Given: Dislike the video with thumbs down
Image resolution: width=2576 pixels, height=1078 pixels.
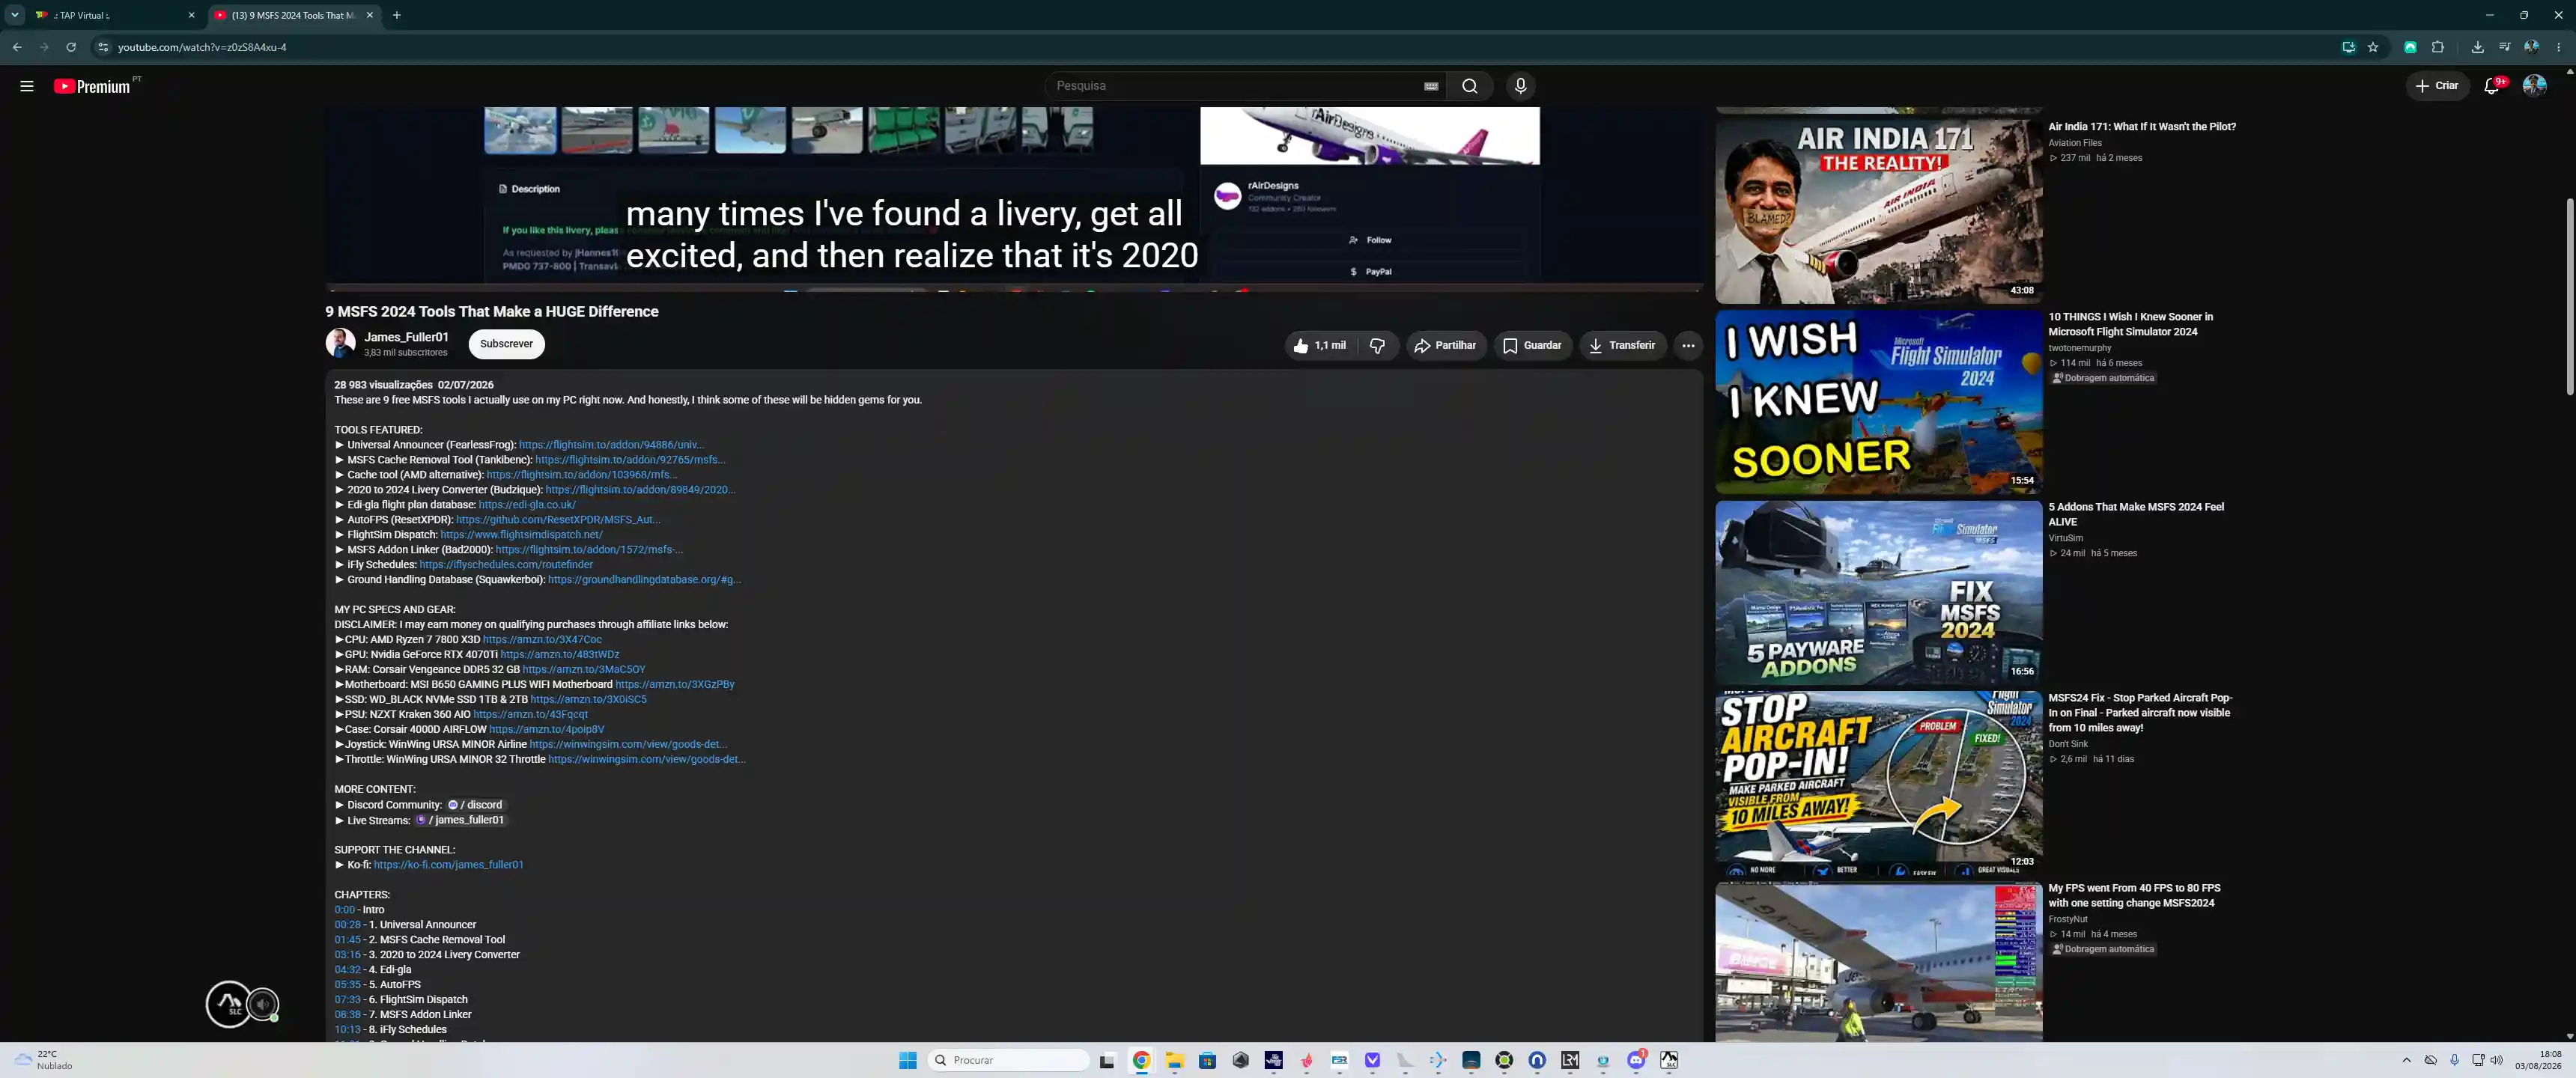Looking at the screenshot, I should tap(1377, 345).
